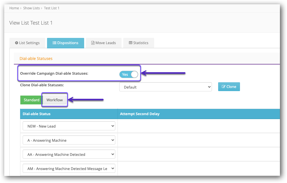Switch to the Workflow mode button
Viewport: 287px width, 183px height.
(x=55, y=100)
